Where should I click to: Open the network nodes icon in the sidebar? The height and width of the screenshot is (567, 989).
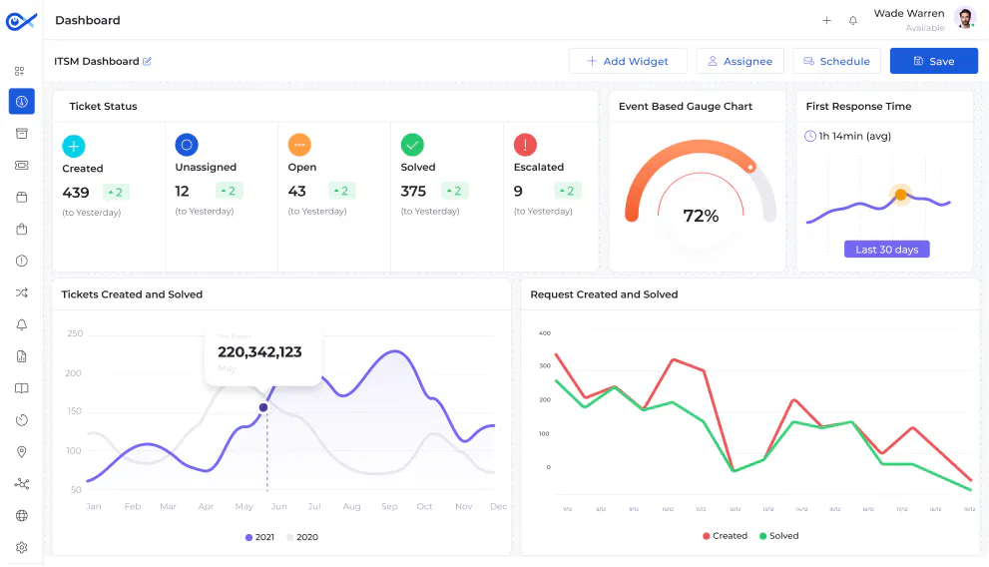pyautogui.click(x=21, y=484)
